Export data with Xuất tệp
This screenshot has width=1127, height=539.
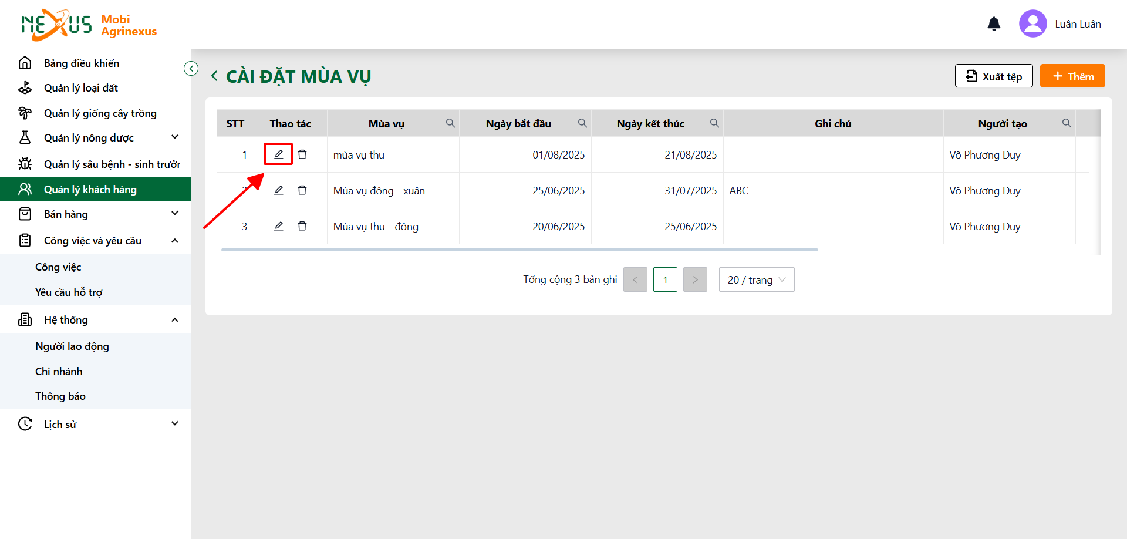tap(994, 76)
